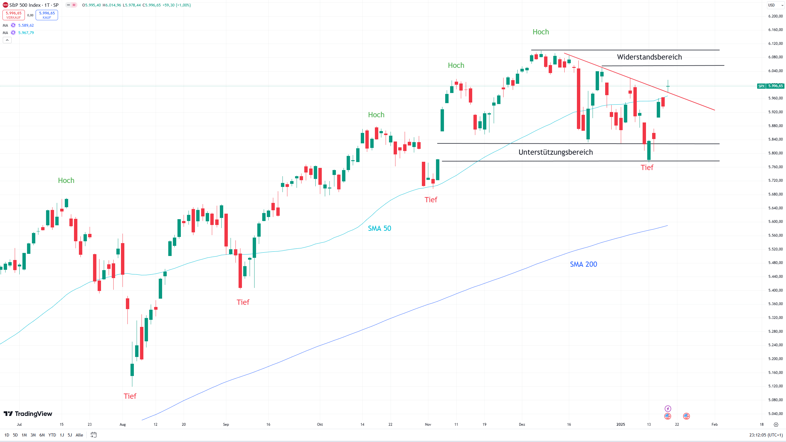Select the SMA 50 text label
Viewport: 786px width, 442px height.
379,228
